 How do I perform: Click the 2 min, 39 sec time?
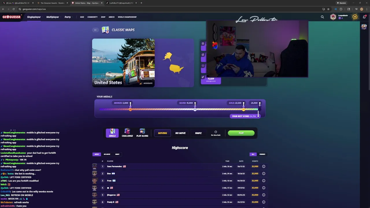click(x=227, y=174)
